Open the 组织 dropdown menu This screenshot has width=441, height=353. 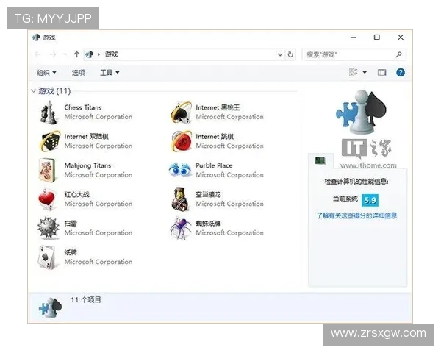tap(46, 73)
